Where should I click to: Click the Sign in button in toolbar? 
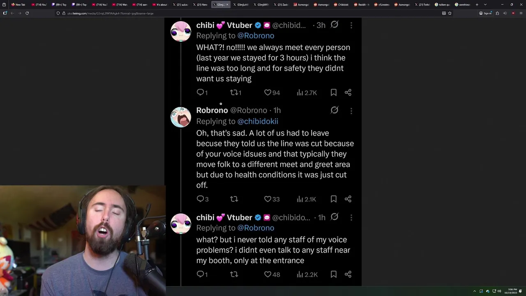click(485, 13)
